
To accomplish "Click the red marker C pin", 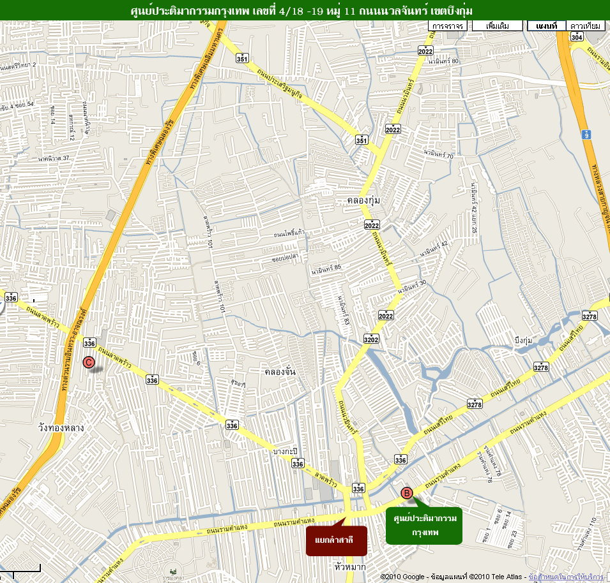I will point(89,362).
